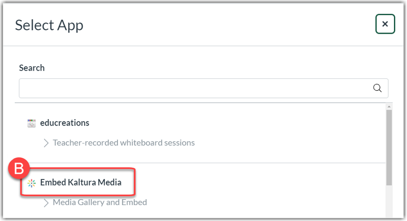Screen dimensions: 407x221
Task: Expand the Teacher-recorded whiteboard sessions chevron
Action: click(x=46, y=143)
